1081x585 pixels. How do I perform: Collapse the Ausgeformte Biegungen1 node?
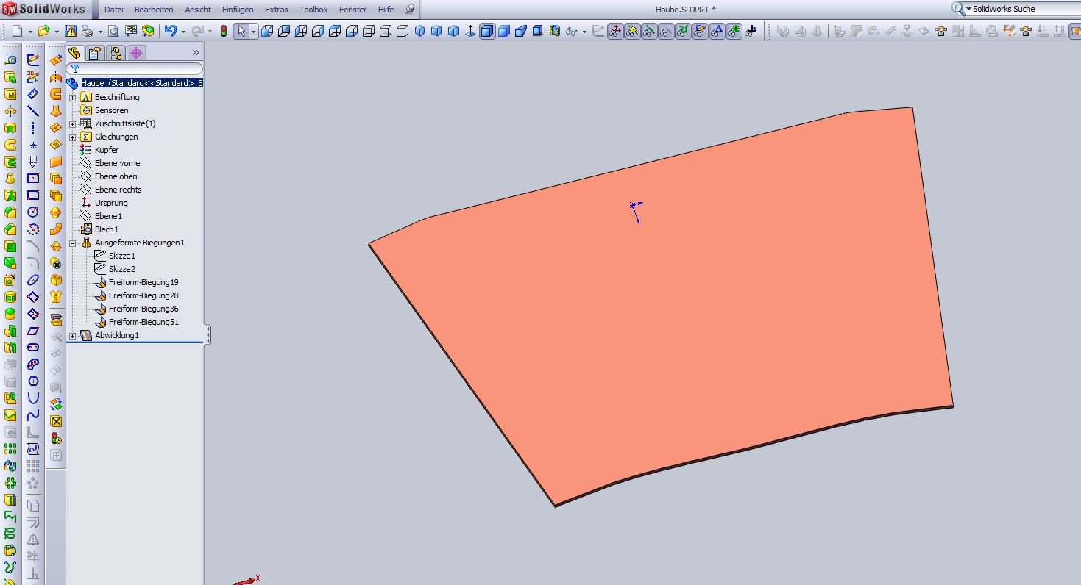point(73,243)
